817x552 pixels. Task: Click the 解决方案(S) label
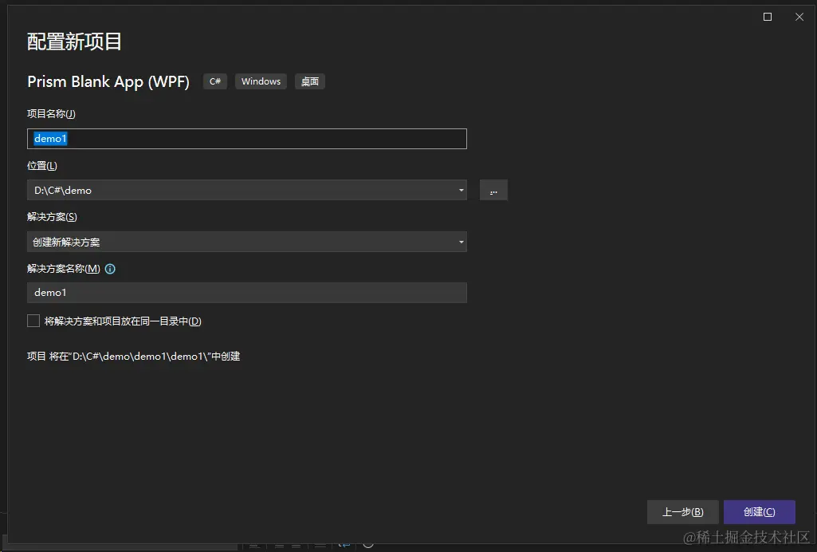52,217
